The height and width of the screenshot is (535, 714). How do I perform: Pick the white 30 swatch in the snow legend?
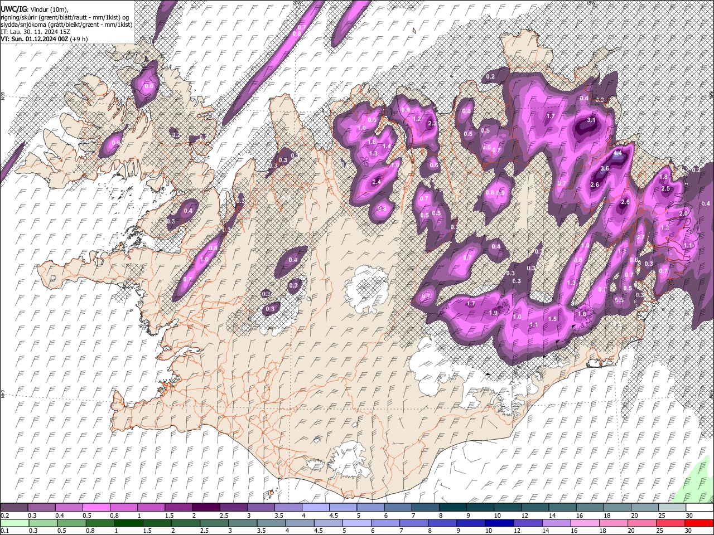click(699, 507)
